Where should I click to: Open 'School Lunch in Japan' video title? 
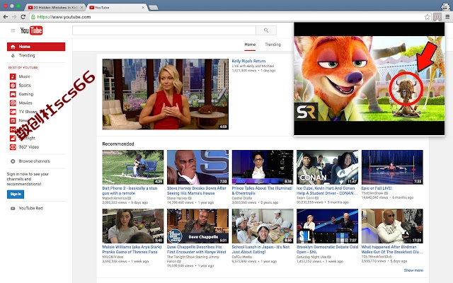click(x=260, y=250)
